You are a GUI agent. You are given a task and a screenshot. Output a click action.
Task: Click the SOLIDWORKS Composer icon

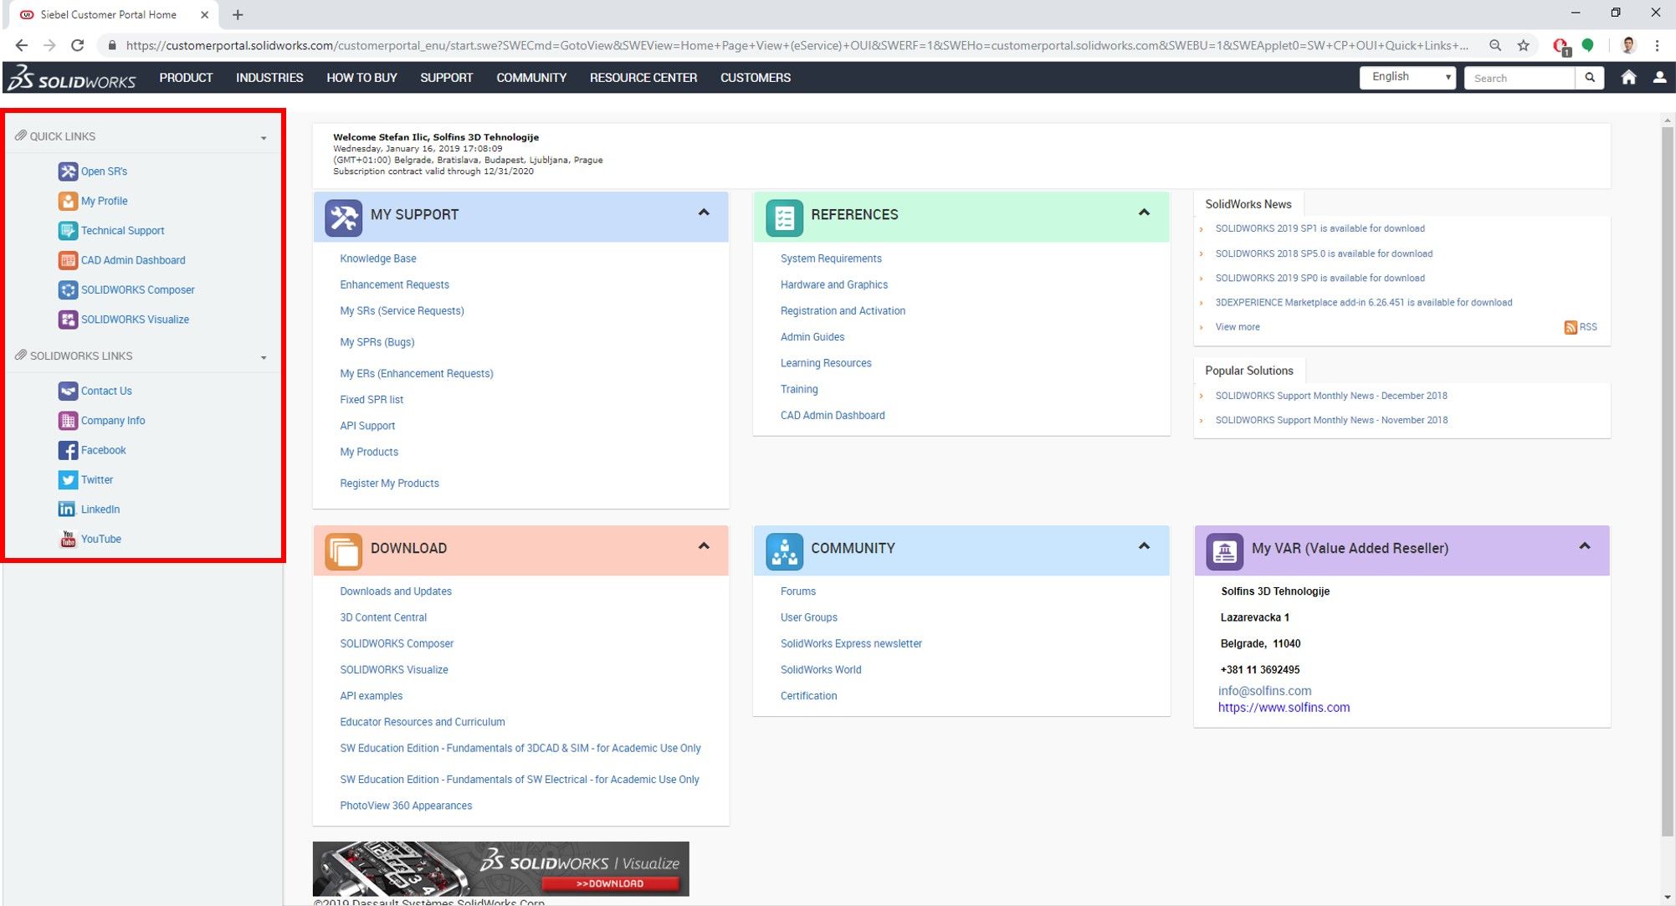point(67,289)
